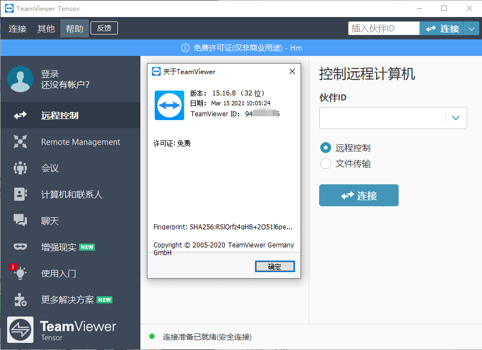Open the 帮助 menu

[x=75, y=28]
